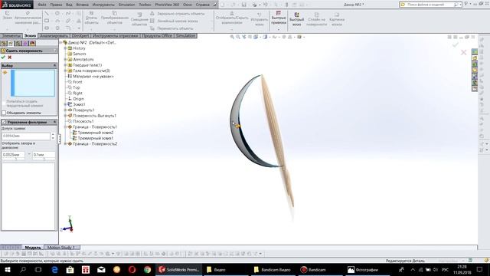Adjust maximum gap range 0.1mm slider field

pos(44,155)
